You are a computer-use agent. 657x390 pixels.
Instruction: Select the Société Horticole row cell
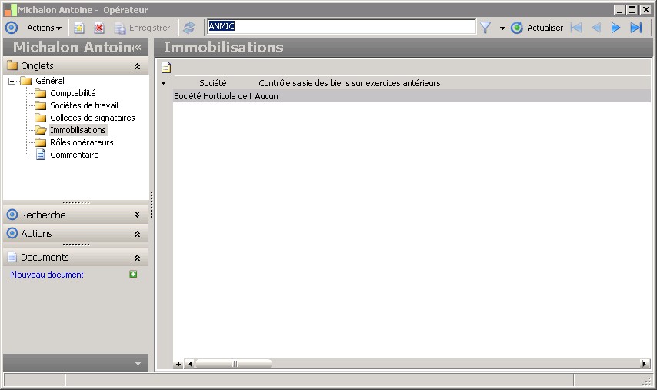pos(213,96)
